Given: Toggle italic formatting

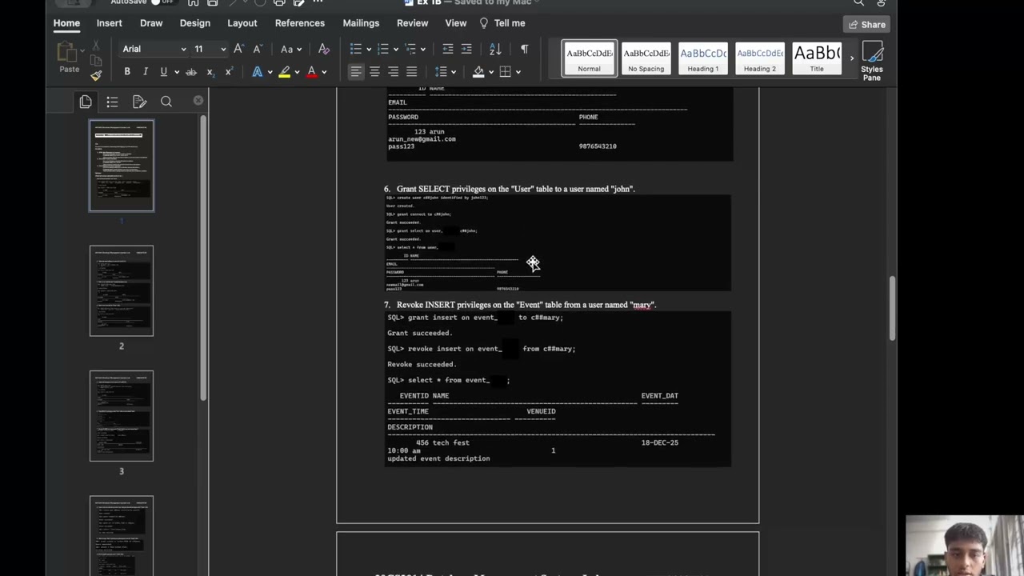Looking at the screenshot, I should 145,72.
